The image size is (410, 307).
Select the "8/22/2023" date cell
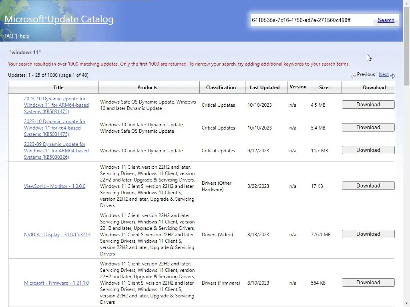(x=258, y=186)
